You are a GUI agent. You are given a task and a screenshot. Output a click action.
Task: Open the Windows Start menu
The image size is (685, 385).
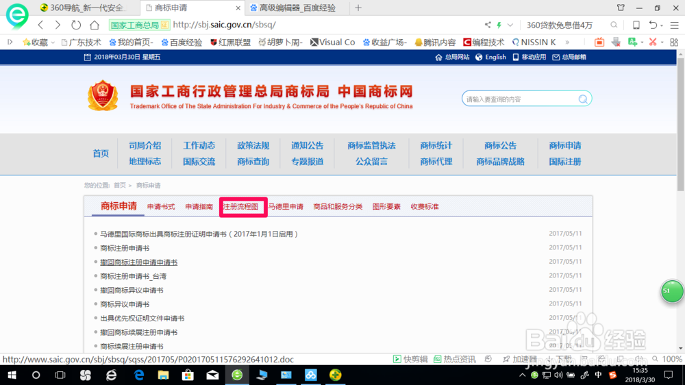pos(12,375)
